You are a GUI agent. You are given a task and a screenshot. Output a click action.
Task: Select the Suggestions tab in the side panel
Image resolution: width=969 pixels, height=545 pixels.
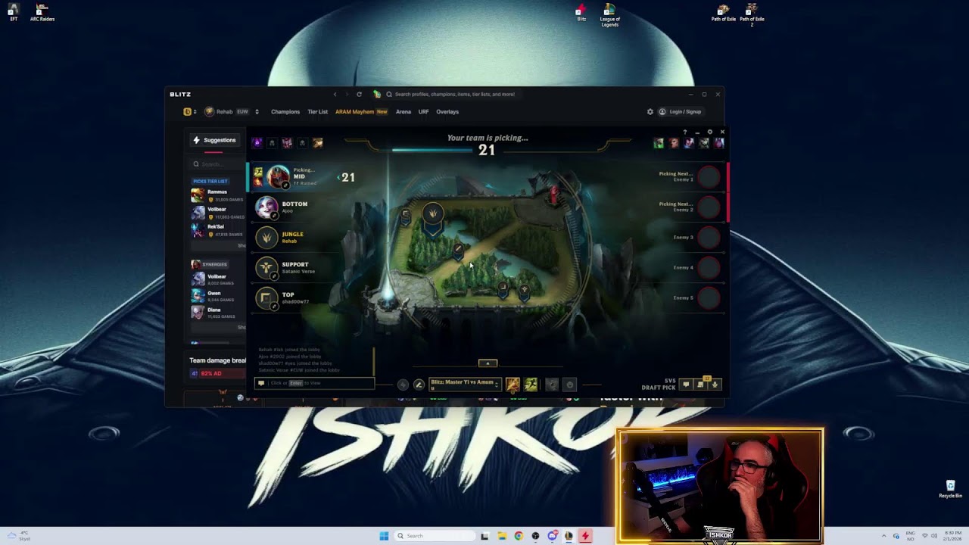coord(214,140)
